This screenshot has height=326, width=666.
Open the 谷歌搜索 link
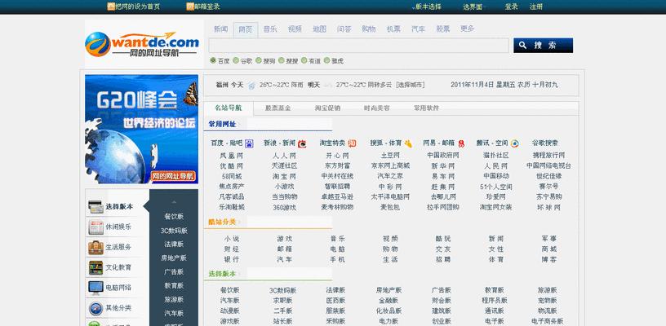[545, 143]
